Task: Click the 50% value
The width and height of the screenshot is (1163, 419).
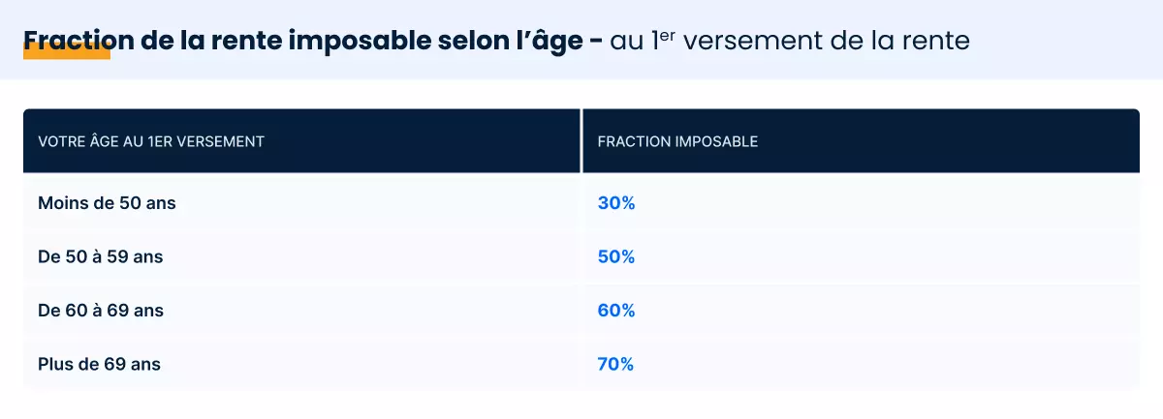Action: pyautogui.click(x=615, y=257)
